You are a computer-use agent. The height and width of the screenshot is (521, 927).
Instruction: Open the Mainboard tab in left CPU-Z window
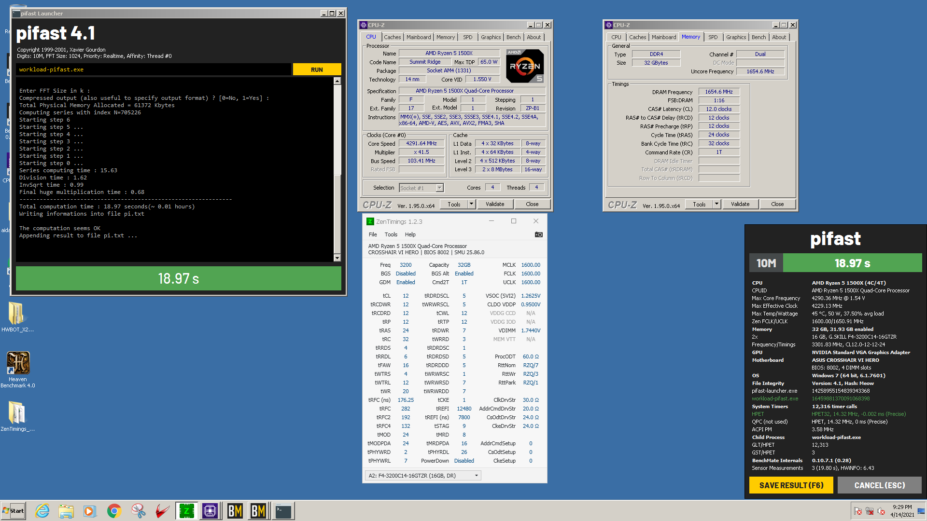coord(419,37)
